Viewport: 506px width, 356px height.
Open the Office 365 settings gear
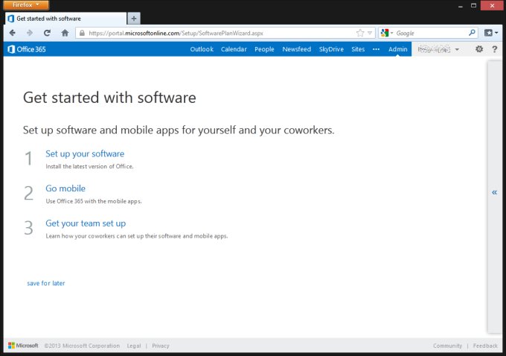pyautogui.click(x=479, y=49)
